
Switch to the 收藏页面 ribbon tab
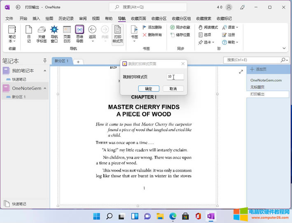[x=138, y=18]
